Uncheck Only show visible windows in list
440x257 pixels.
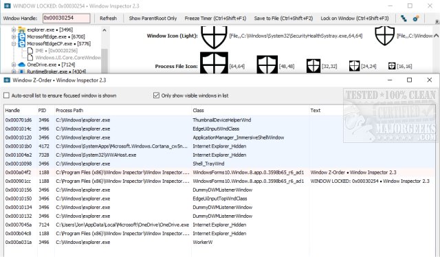[x=156, y=96]
